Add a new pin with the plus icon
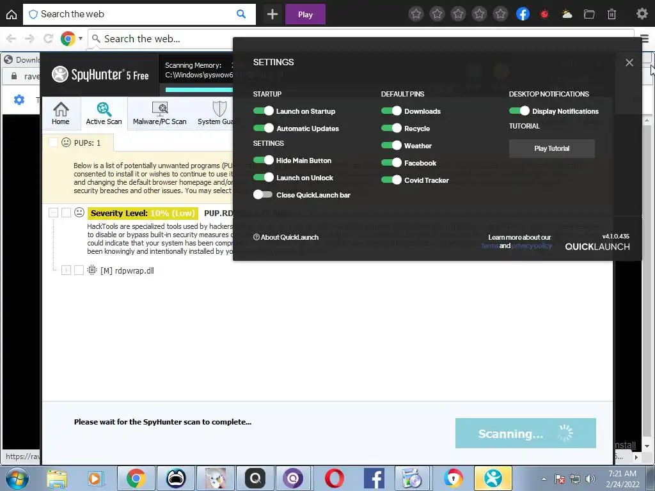655x491 pixels. click(x=272, y=14)
